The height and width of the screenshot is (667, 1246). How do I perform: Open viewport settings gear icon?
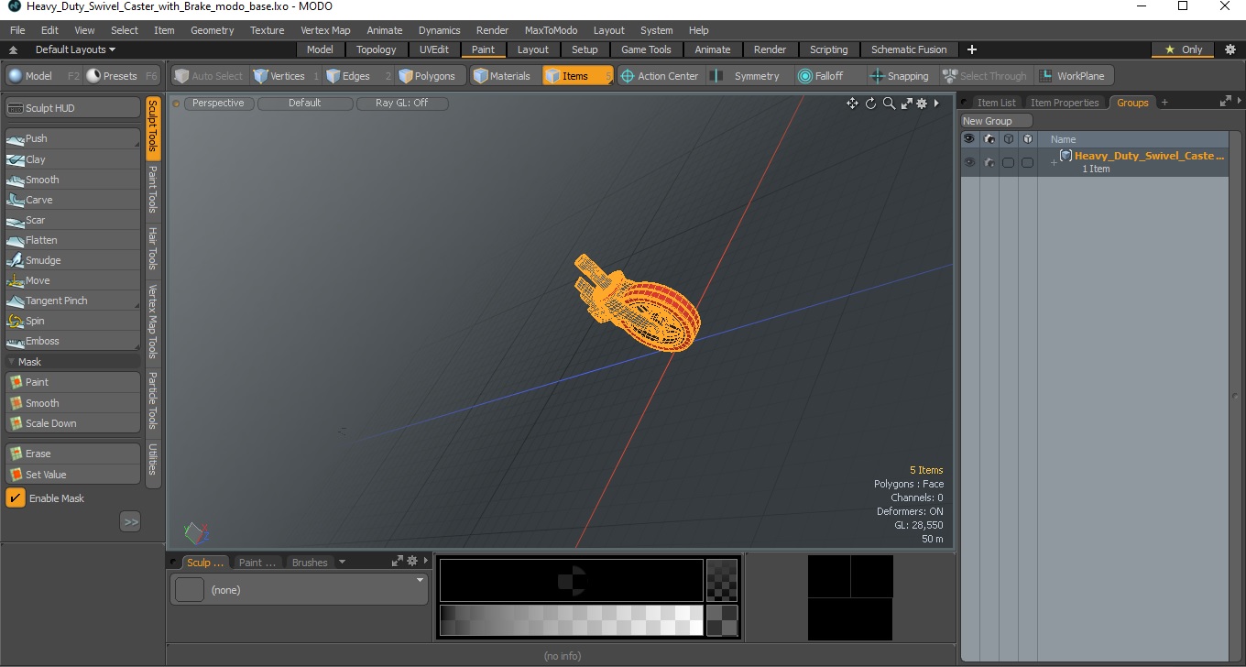(922, 104)
